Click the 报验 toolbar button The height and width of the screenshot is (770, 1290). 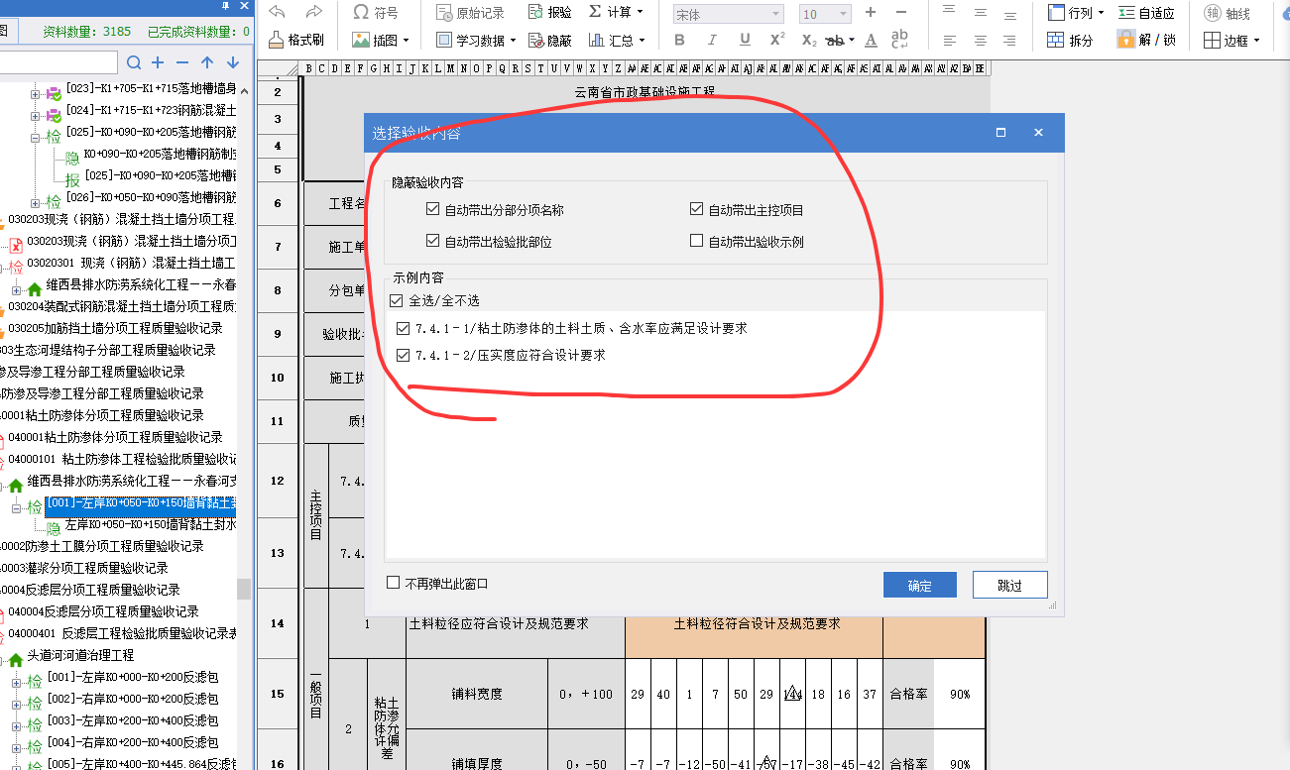click(x=550, y=13)
